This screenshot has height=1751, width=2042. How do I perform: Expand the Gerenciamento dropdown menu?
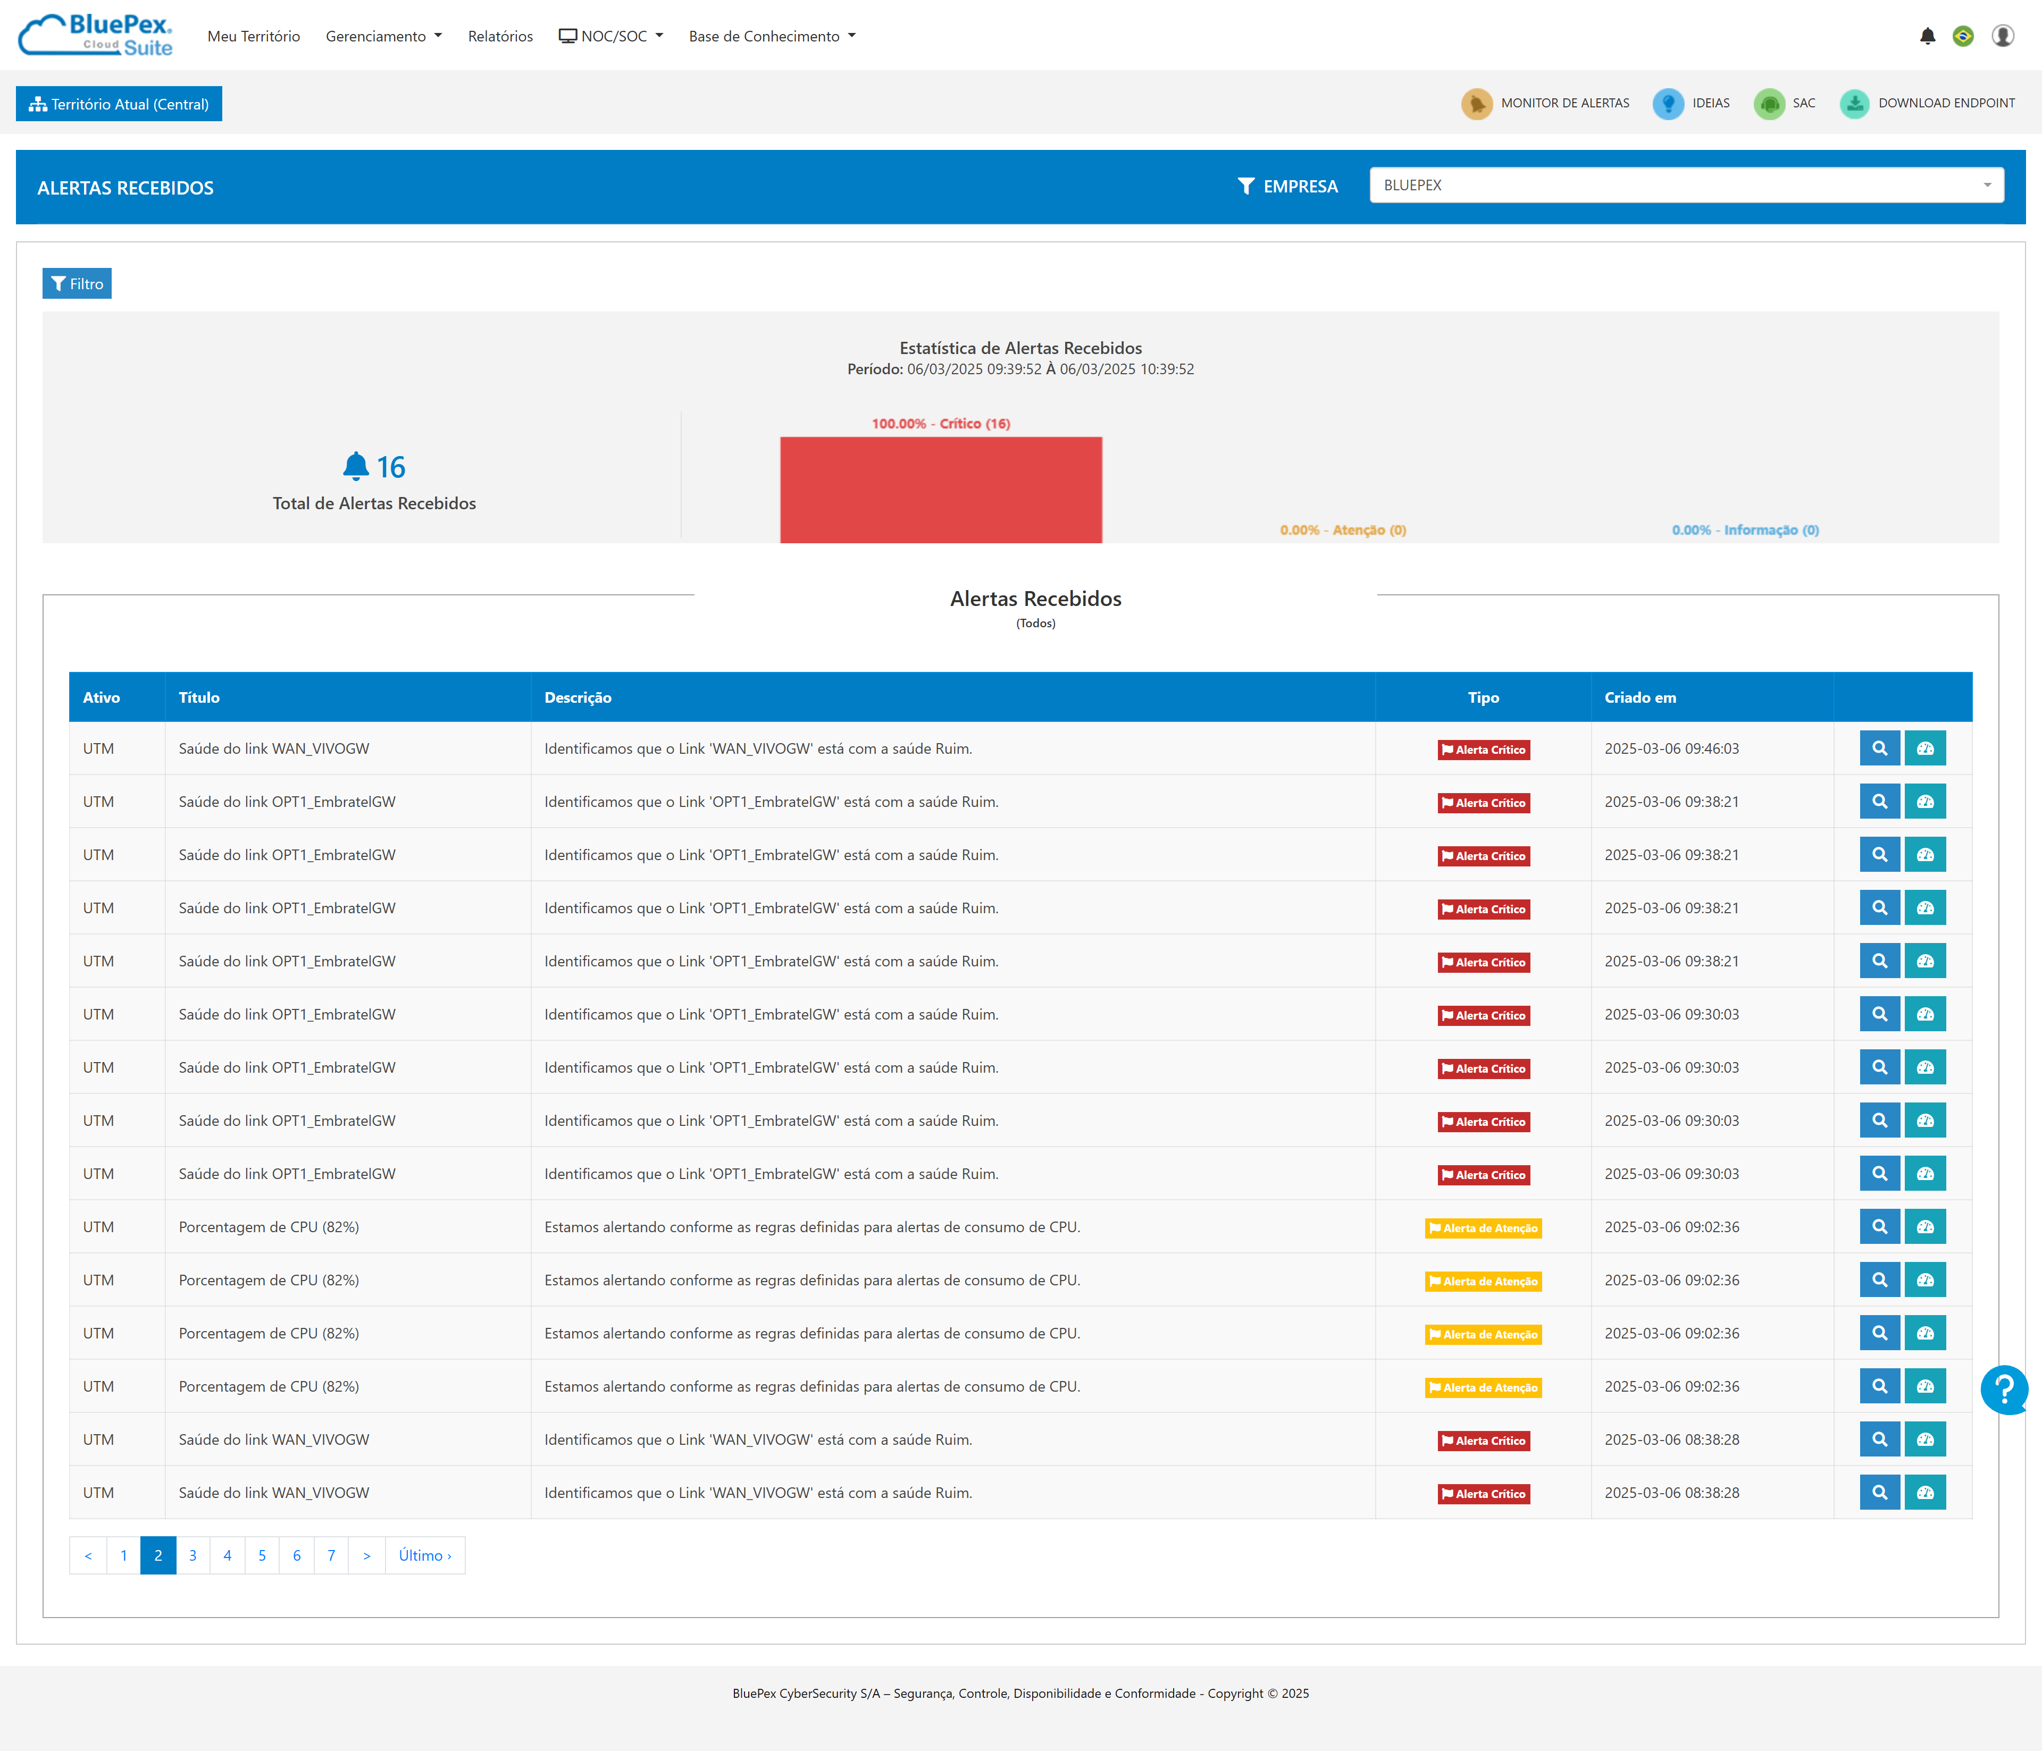pos(383,37)
